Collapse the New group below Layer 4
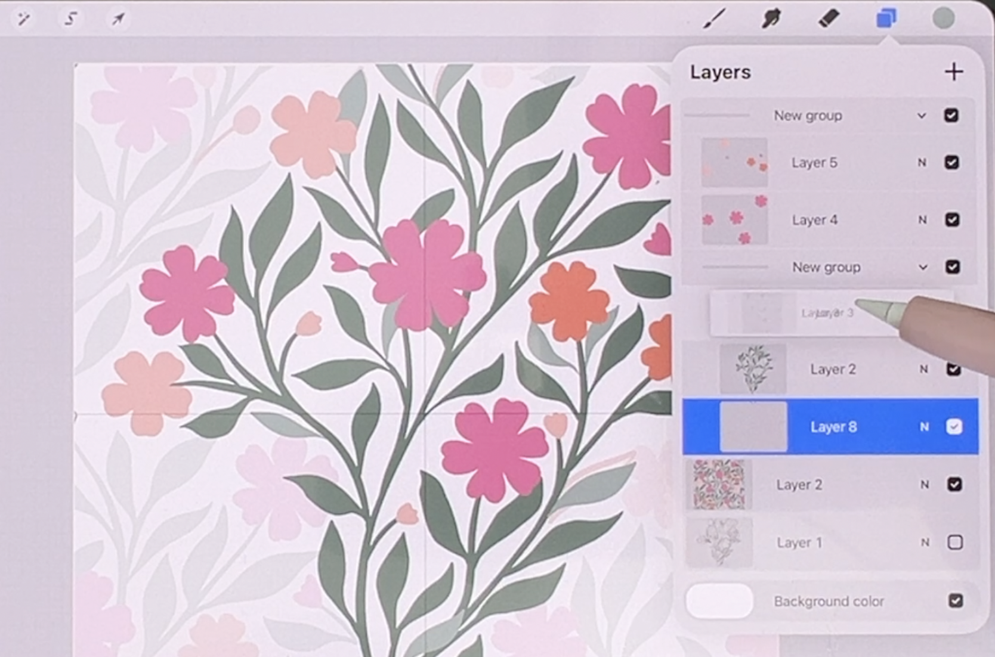The width and height of the screenshot is (995, 657). [923, 267]
